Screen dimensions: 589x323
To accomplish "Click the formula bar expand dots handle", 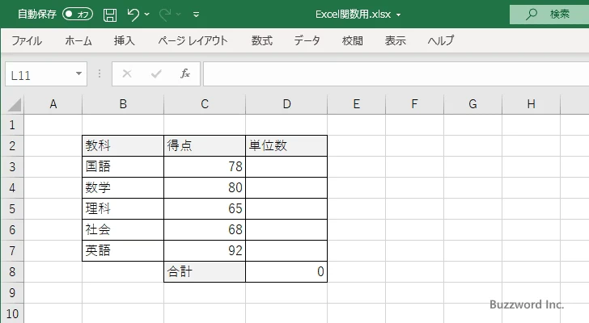I will (100, 73).
